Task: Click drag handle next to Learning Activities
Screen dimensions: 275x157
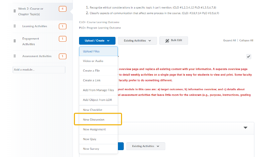Action: 14,26
